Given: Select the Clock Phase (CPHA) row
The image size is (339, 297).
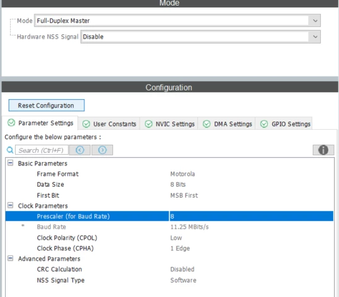Looking at the screenshot, I should coord(169,248).
